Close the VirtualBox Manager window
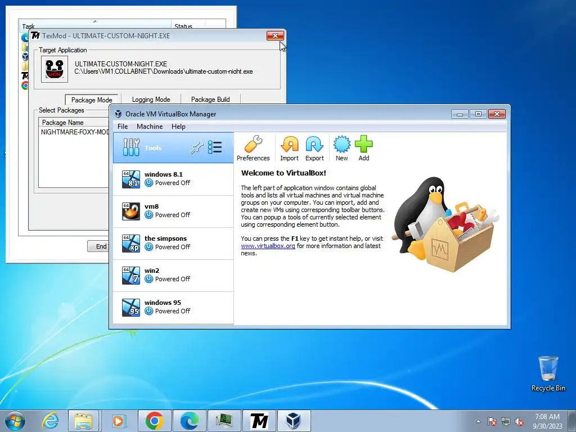 [497, 114]
